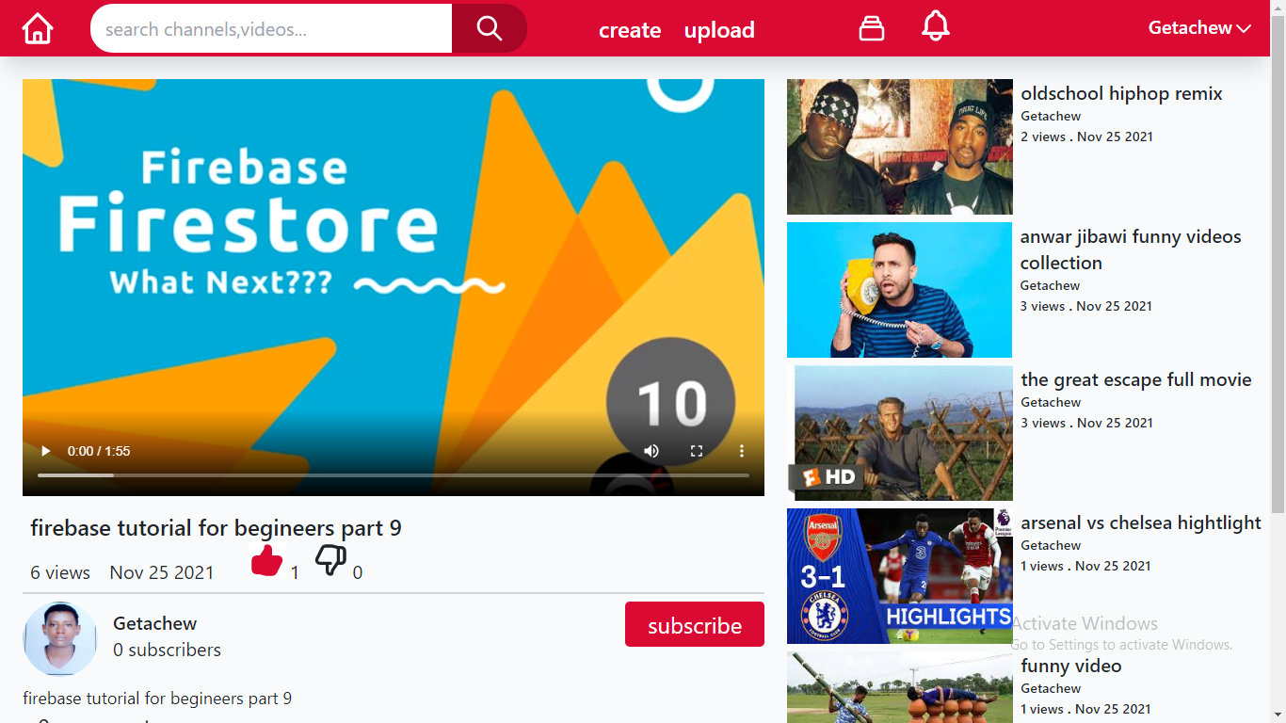Open the library stack icon
1286x723 pixels.
pos(872,28)
